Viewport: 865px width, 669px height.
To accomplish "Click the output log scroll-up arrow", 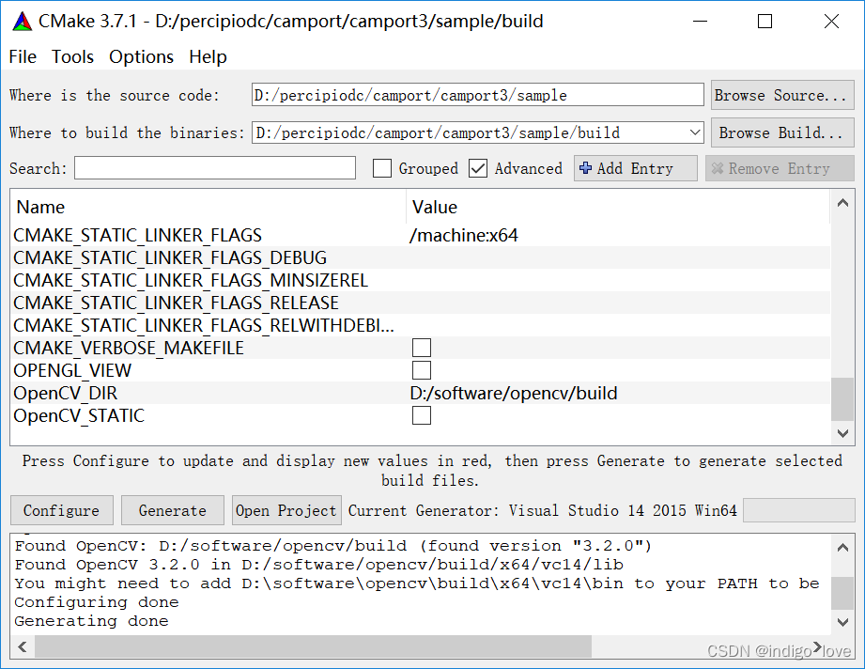I will click(842, 548).
